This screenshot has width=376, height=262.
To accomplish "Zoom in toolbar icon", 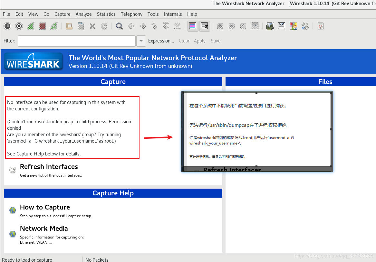I will click(220, 26).
